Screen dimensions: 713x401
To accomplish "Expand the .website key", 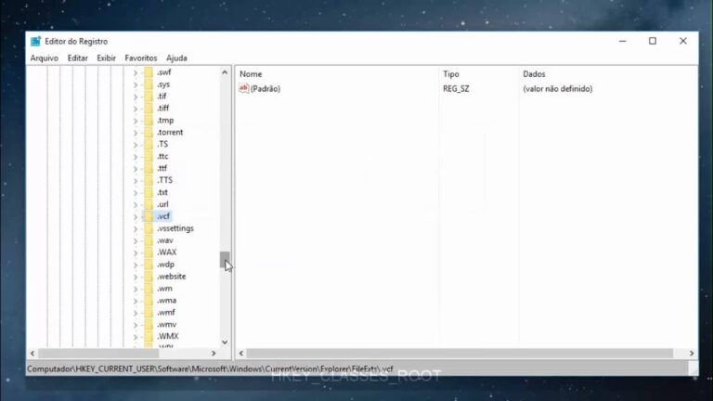I will click(x=135, y=277).
